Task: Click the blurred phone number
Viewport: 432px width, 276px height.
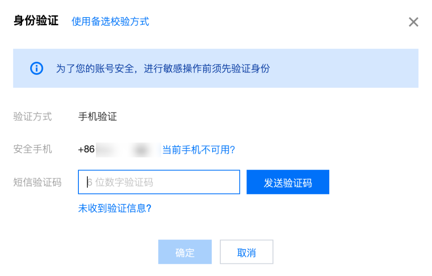Action: (x=128, y=150)
